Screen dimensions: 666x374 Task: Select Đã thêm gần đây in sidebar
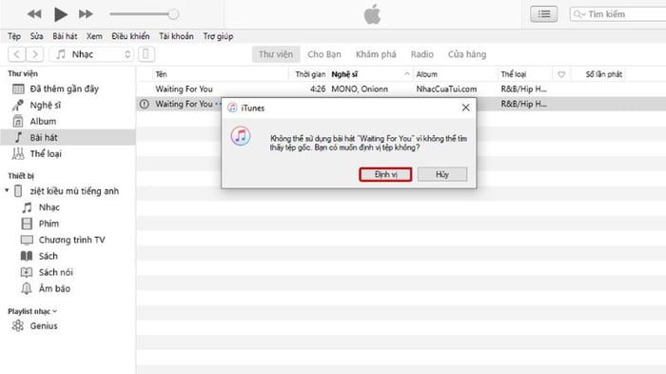pos(68,89)
